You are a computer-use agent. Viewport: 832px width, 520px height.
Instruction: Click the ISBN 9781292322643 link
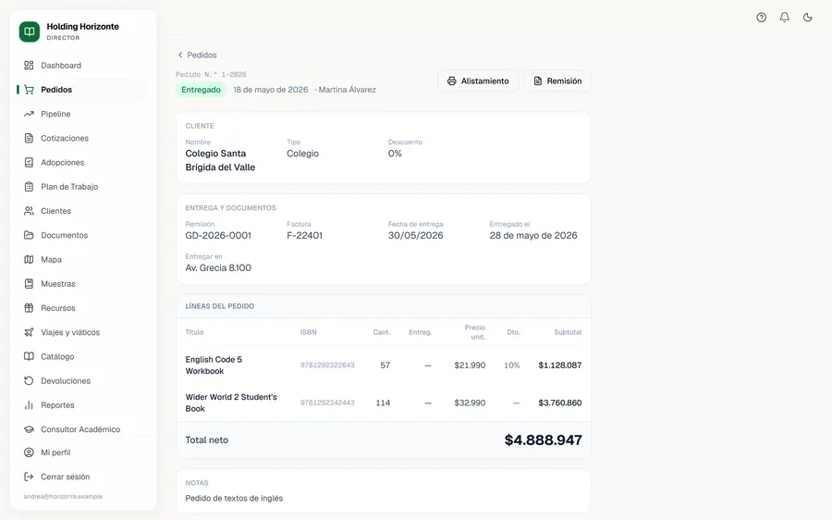click(327, 365)
